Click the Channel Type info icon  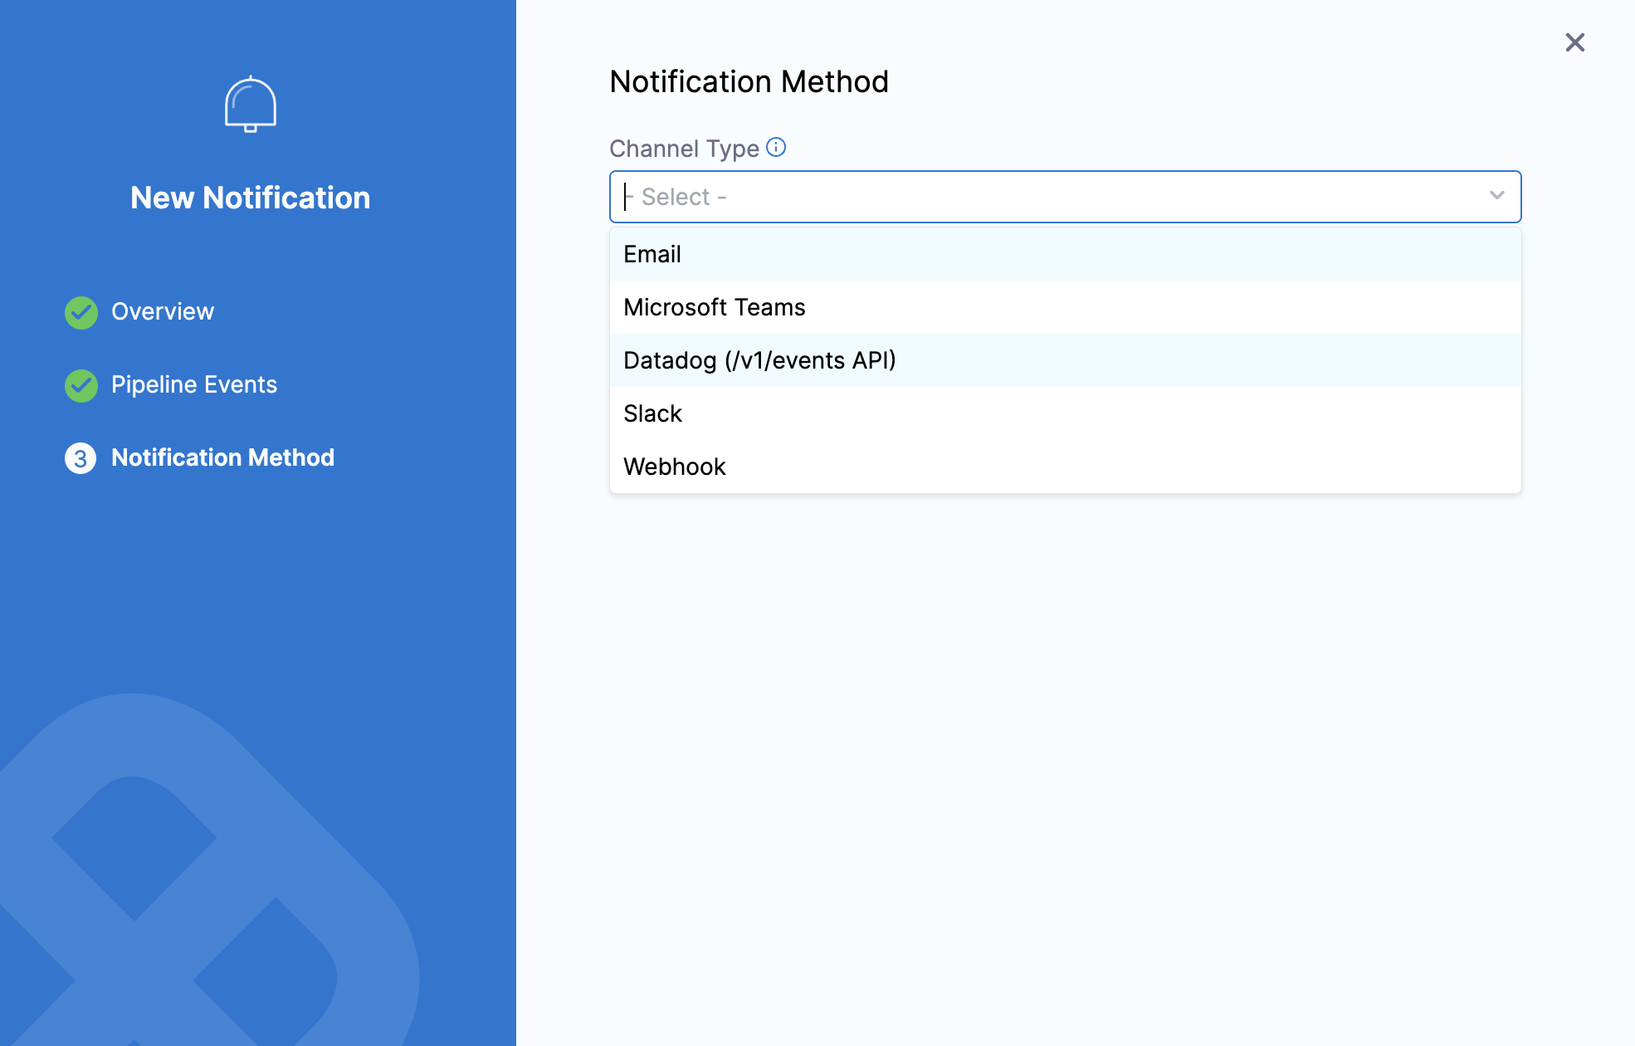(x=776, y=148)
